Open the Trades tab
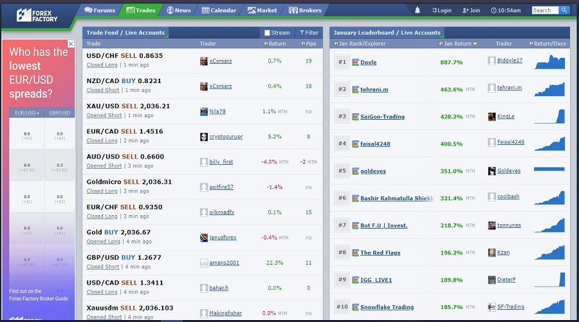The width and height of the screenshot is (579, 322). click(141, 10)
